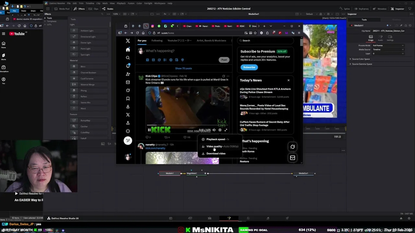Close Today's News panel
This screenshot has width=415, height=233.
288,80
